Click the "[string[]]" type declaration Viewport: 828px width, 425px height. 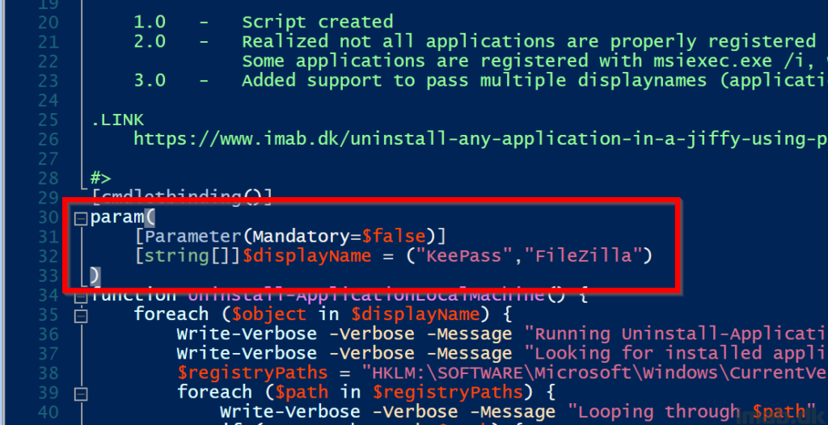[x=188, y=256]
